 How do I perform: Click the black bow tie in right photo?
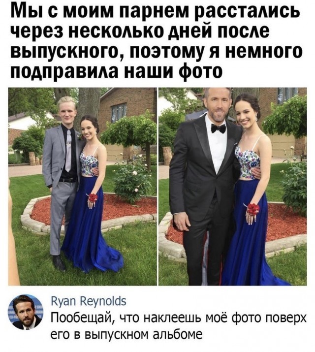tap(218, 128)
